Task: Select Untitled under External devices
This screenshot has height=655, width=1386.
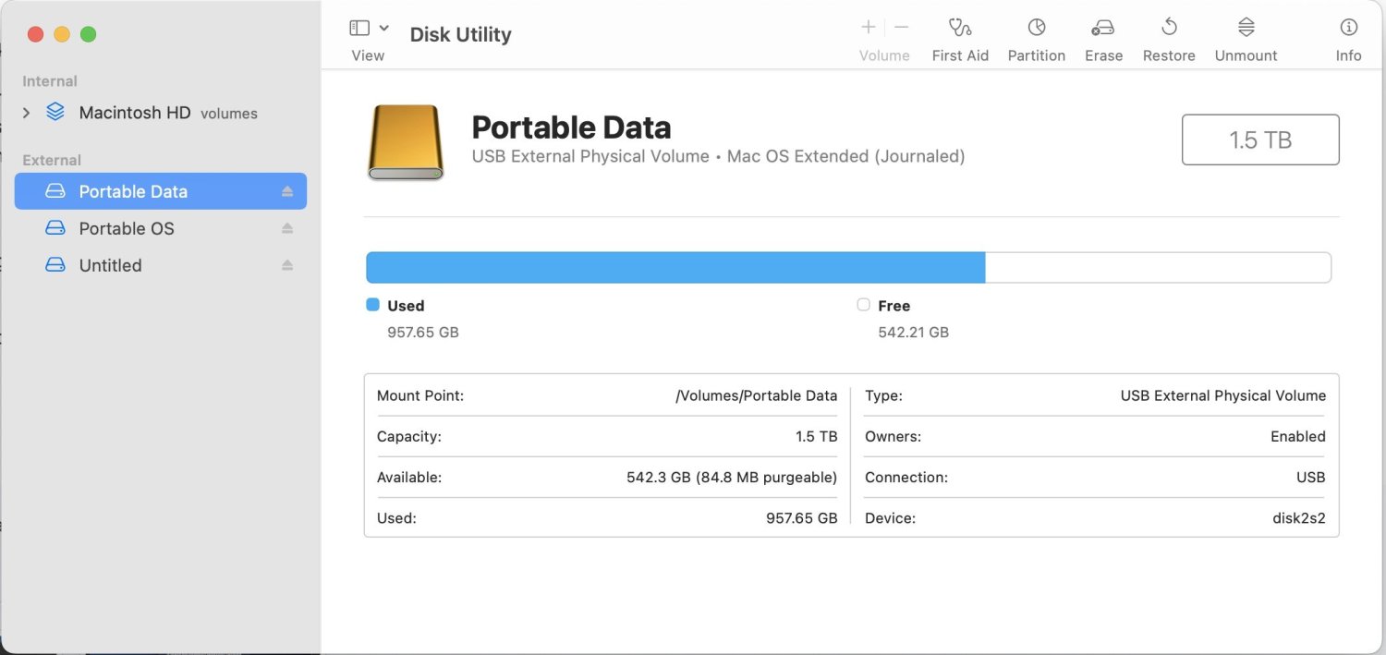Action: point(110,265)
